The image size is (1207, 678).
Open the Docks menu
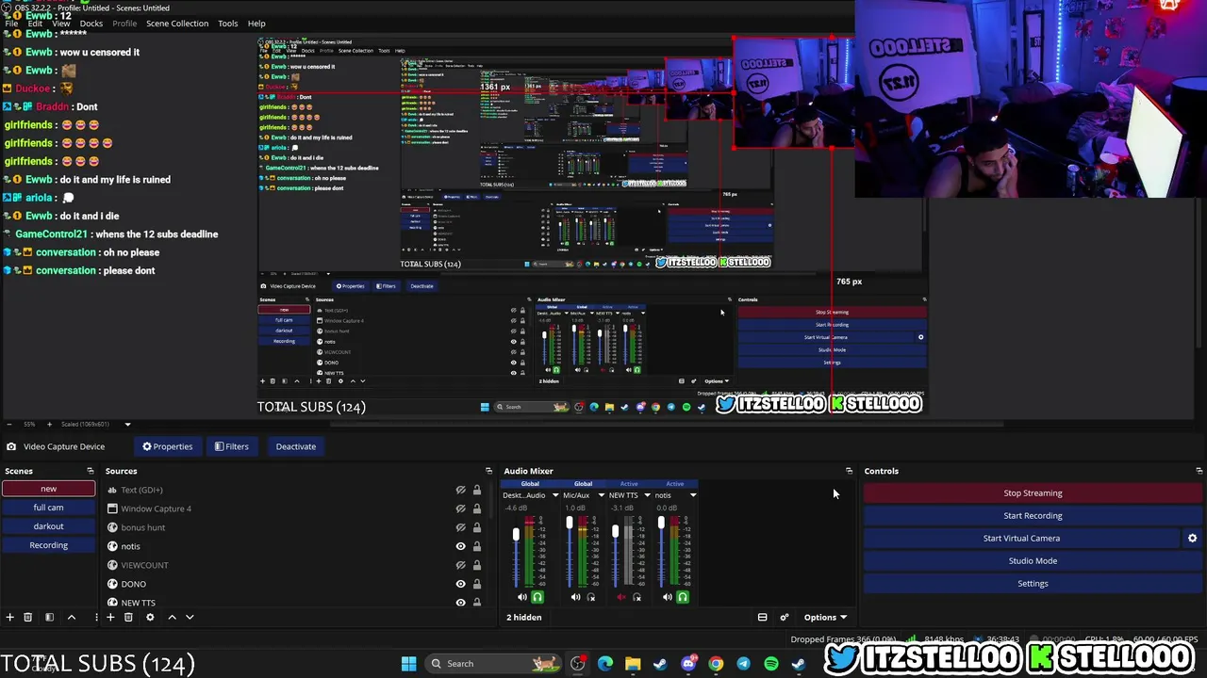(x=91, y=24)
